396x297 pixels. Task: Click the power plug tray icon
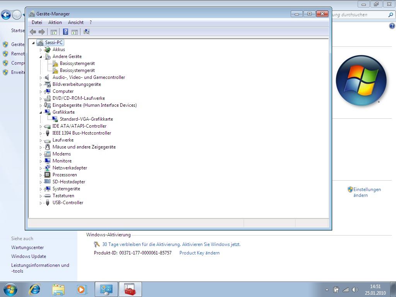point(336,290)
